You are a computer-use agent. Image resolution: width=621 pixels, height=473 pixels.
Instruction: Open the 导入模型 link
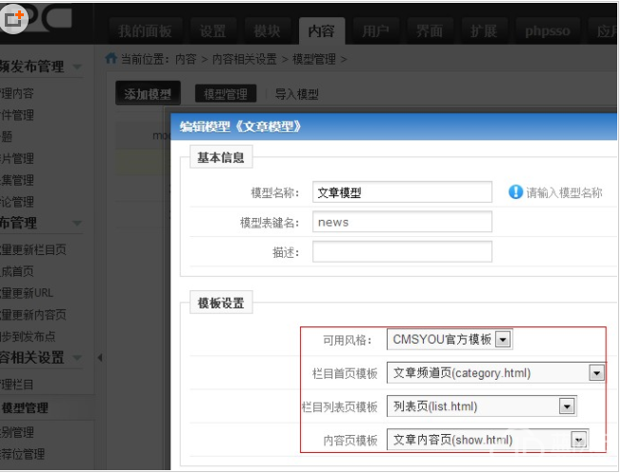(296, 94)
